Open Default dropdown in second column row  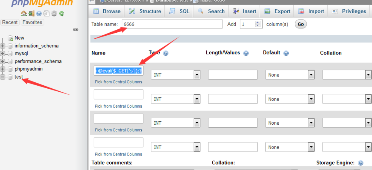(x=290, y=99)
